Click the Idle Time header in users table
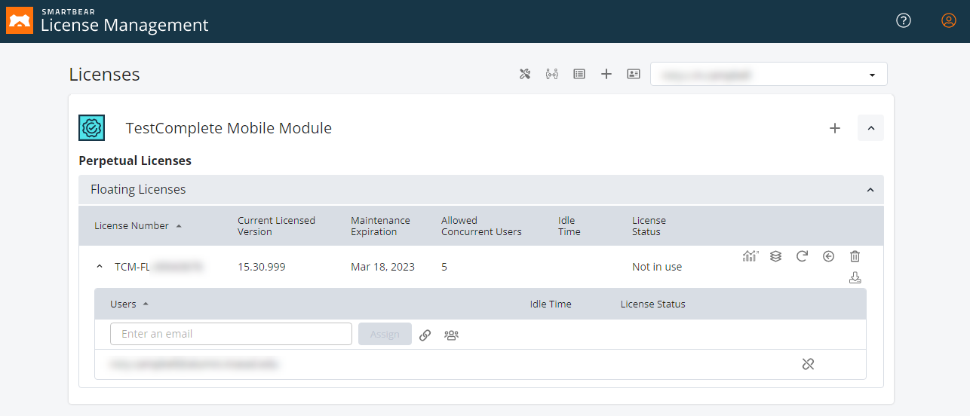The width and height of the screenshot is (970, 416). (551, 304)
